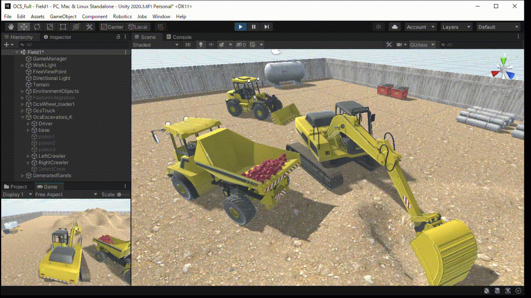Toggle the 2D scene view mode
The image size is (531, 298).
click(188, 44)
